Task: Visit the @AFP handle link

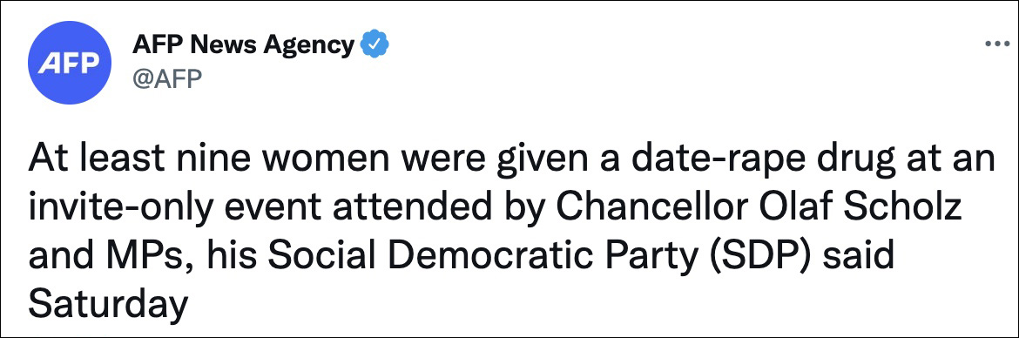Action: pos(167,78)
